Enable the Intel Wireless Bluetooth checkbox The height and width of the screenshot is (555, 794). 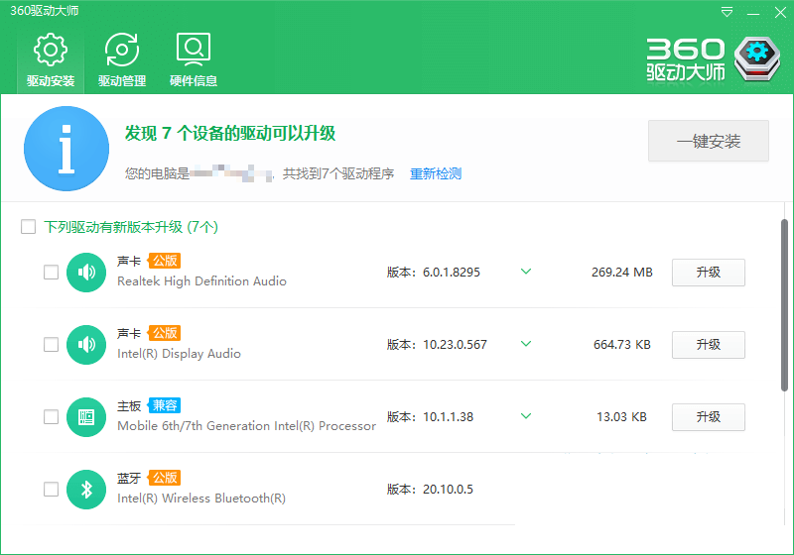pyautogui.click(x=51, y=490)
